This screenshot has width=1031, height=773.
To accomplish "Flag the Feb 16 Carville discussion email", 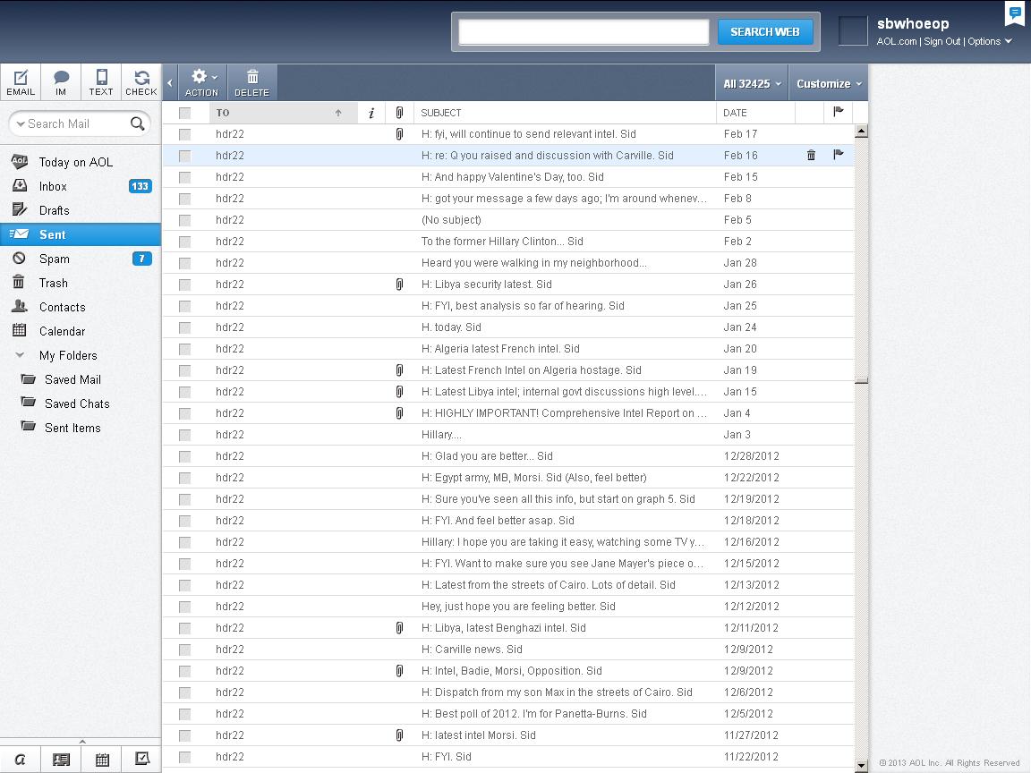I will pos(839,155).
